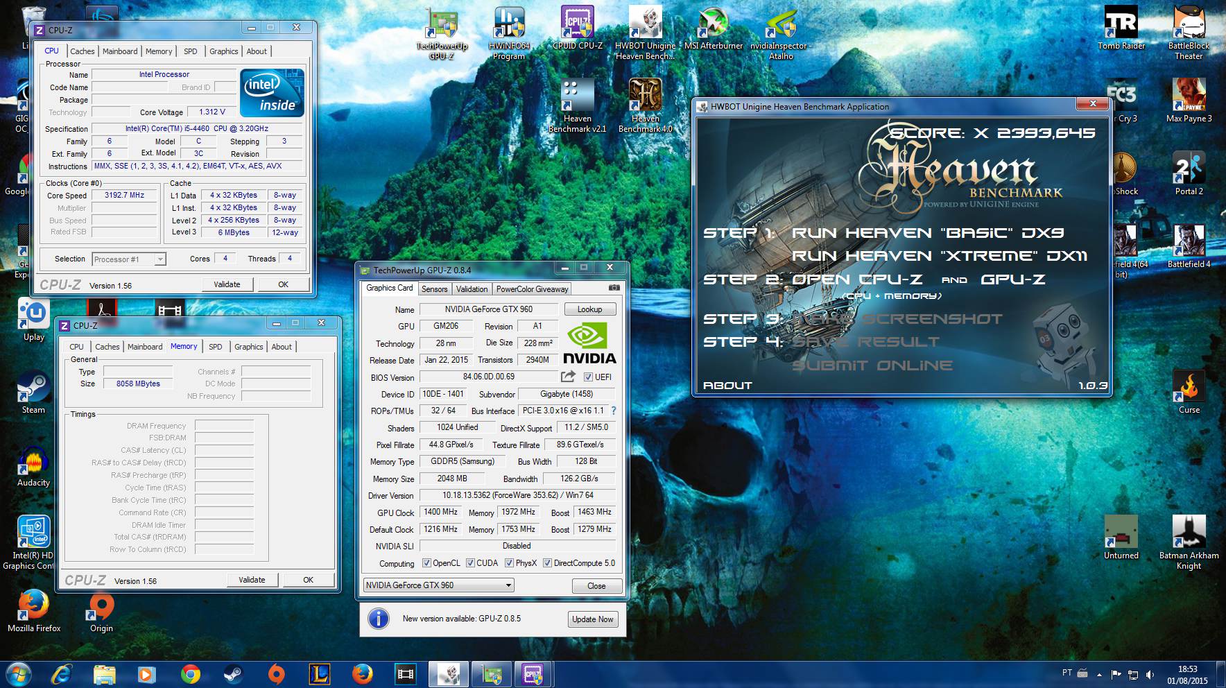Open Graphics tab in lower CPU-Z window
This screenshot has width=1226, height=688.
point(249,347)
